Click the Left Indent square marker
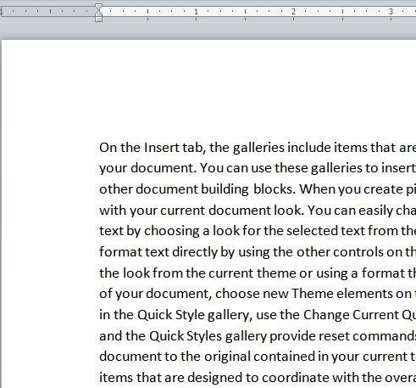The height and width of the screenshot is (388, 416). (x=98, y=20)
